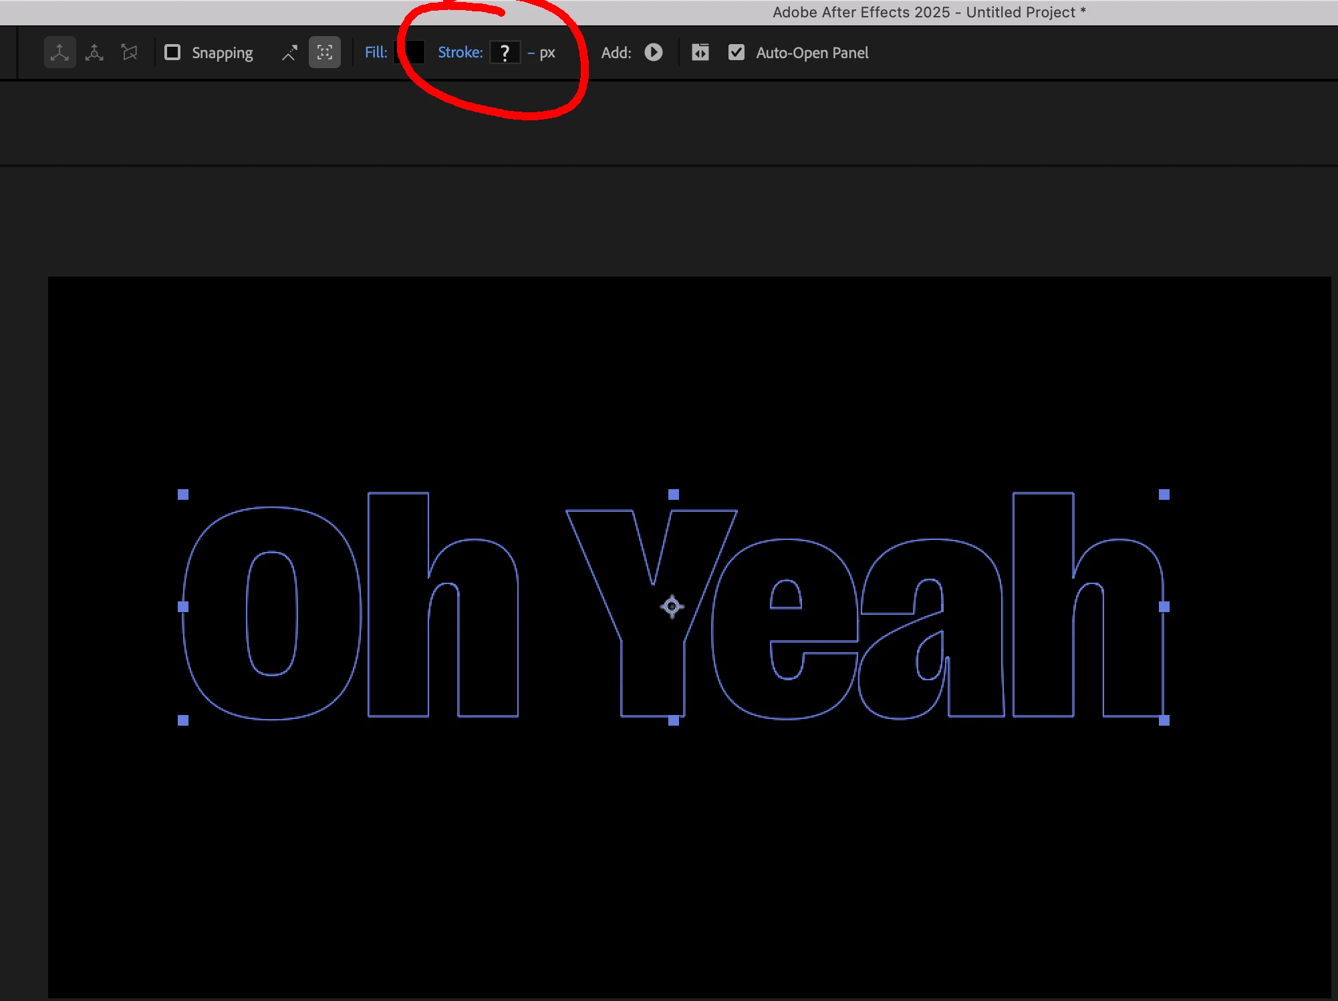This screenshot has width=1338, height=1001.
Task: Click the right-middle bounding box handle
Action: pos(1164,607)
